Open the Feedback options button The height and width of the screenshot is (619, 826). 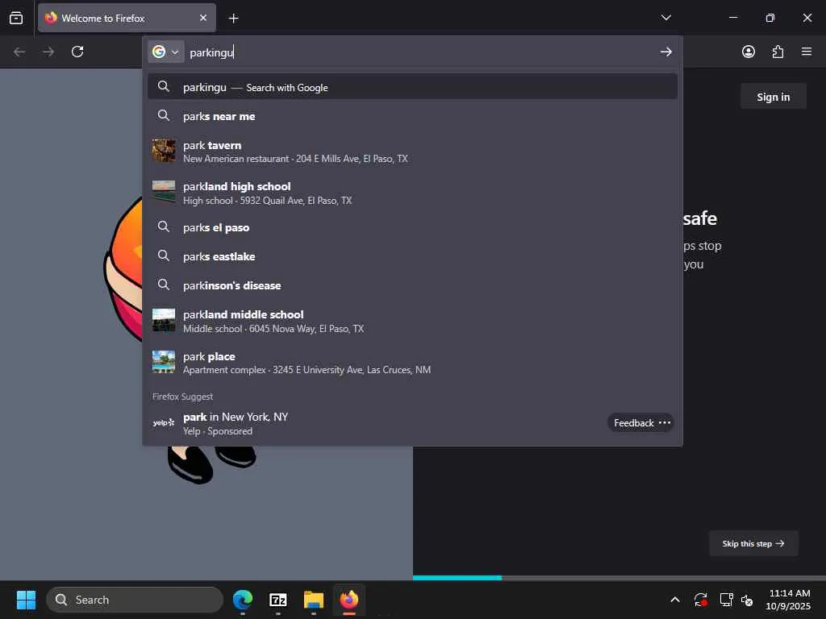pos(640,422)
